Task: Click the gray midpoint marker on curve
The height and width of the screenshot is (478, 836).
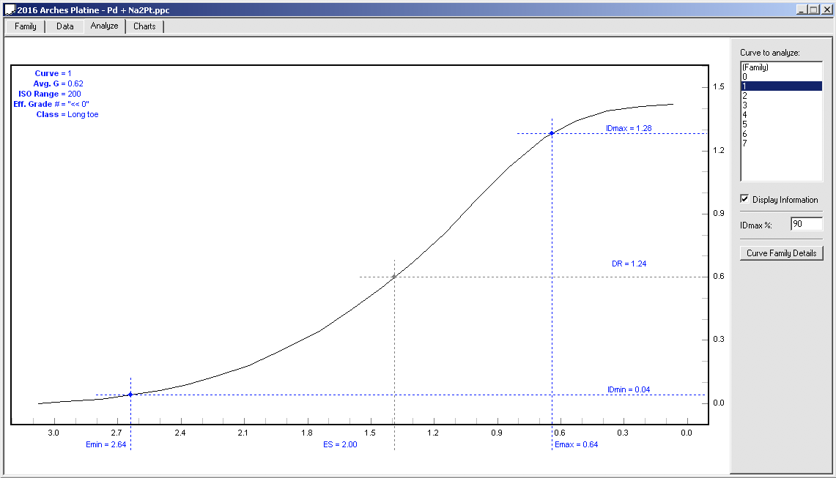Action: pyautogui.click(x=394, y=277)
